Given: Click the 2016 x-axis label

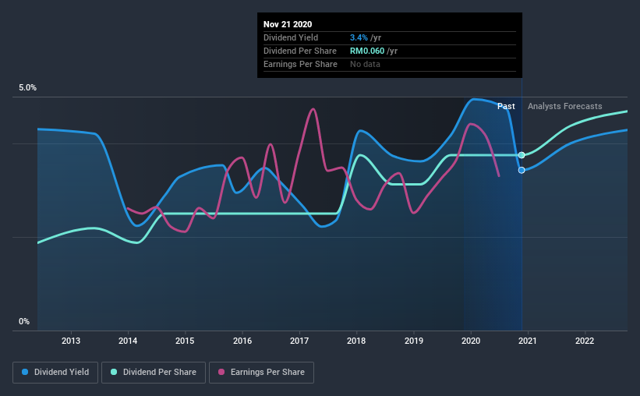Looking at the screenshot, I should tap(242, 341).
